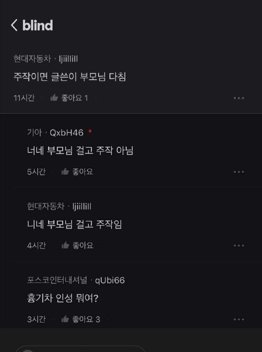Tap username ljiillill on the top comment

point(68,59)
